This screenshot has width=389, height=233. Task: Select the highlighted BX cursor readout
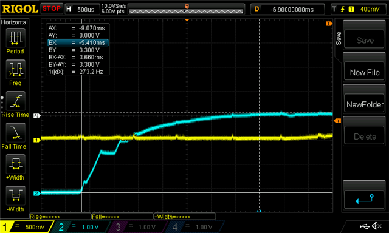(78, 42)
